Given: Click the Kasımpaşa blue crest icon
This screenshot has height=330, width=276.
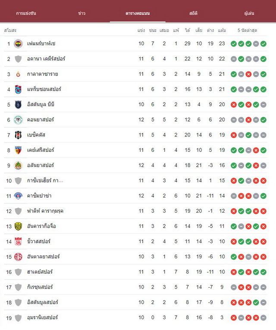Looking at the screenshot, I should click(18, 196).
